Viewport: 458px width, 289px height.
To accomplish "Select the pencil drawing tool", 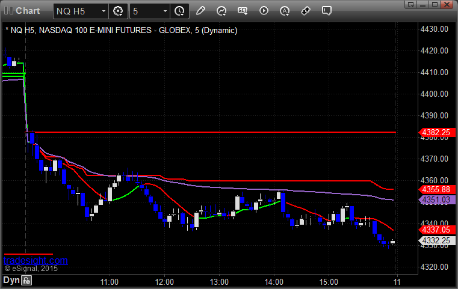I will [x=200, y=11].
